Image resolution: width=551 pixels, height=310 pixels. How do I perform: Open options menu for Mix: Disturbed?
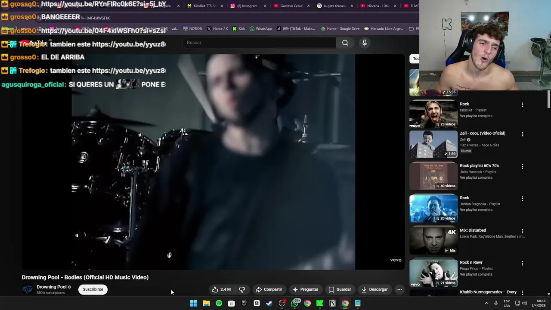pyautogui.click(x=523, y=231)
